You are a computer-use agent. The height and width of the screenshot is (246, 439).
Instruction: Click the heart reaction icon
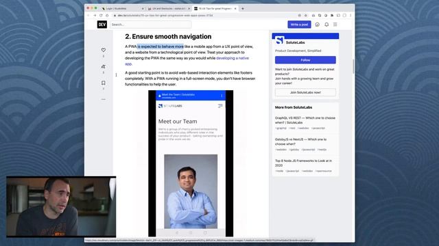[104, 50]
